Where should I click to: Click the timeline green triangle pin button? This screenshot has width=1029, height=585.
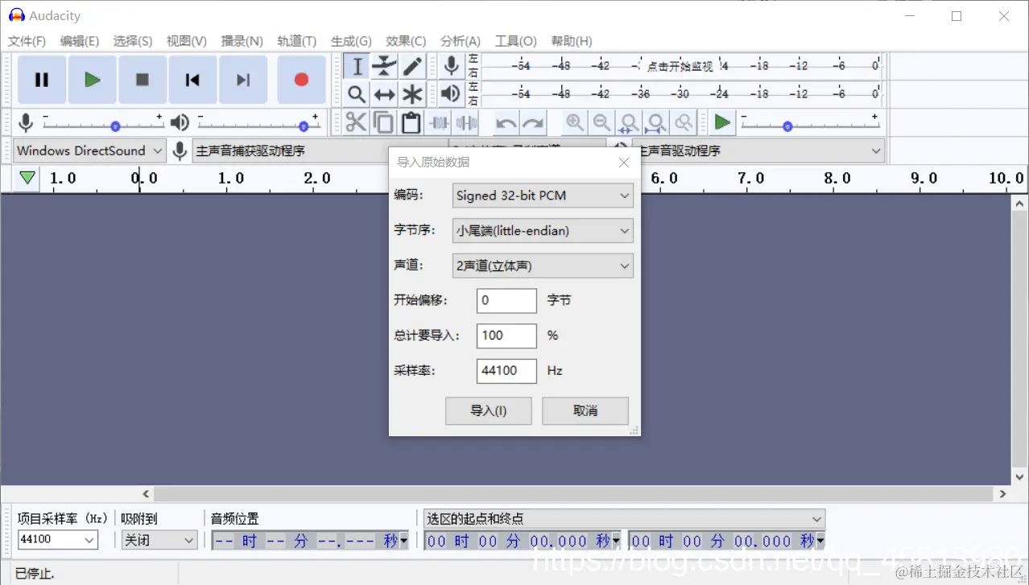(x=28, y=178)
